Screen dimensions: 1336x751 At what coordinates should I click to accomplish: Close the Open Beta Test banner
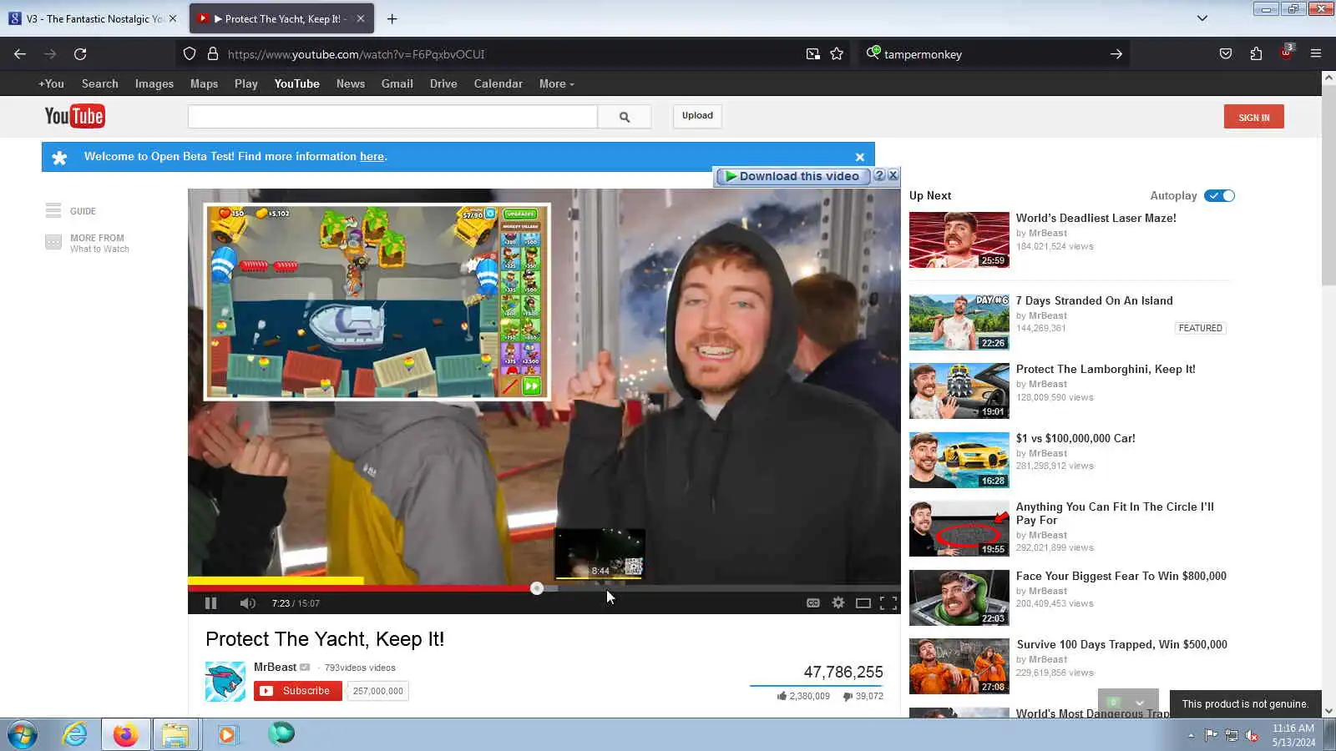pos(859,157)
